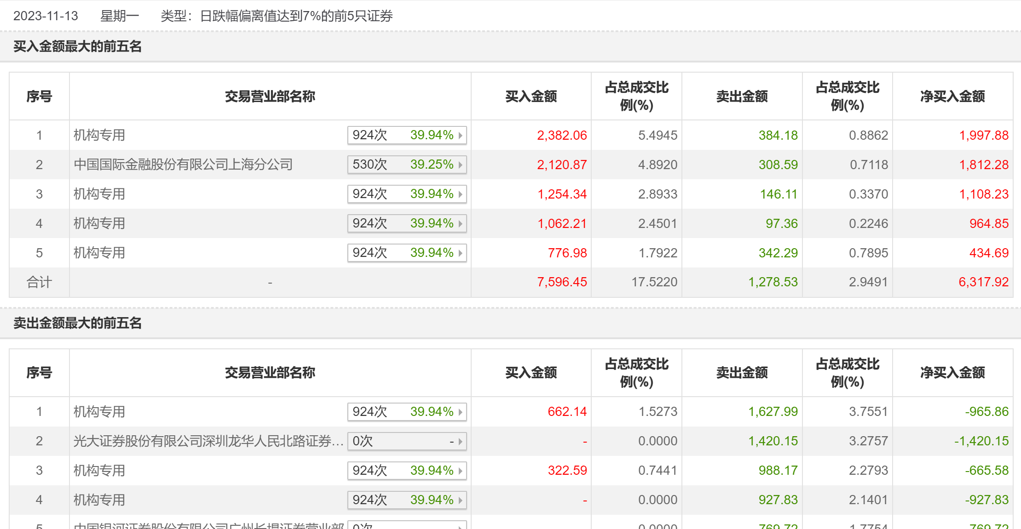This screenshot has height=529, width=1021.
Task: Click the buy table row 5 924次 badge arrow
Action: click(x=460, y=253)
